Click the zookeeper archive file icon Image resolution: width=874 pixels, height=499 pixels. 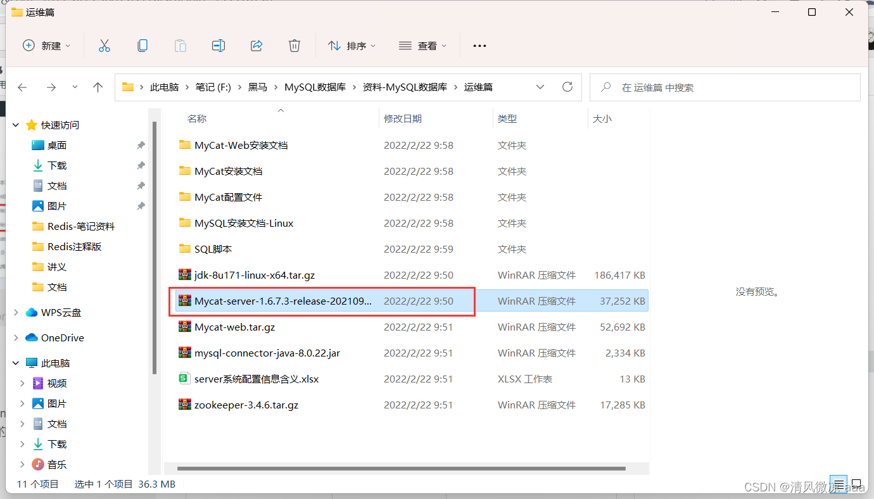(185, 405)
